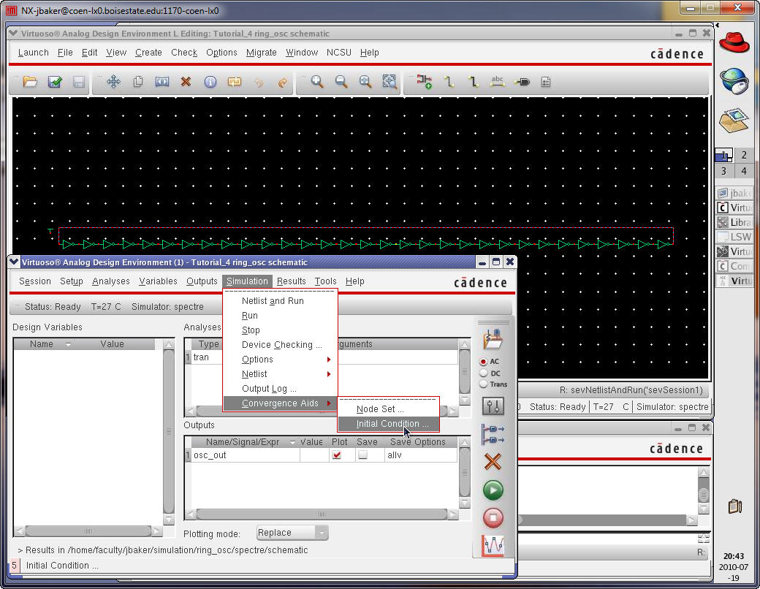Enable the Save checkbox for osc_out

(362, 455)
